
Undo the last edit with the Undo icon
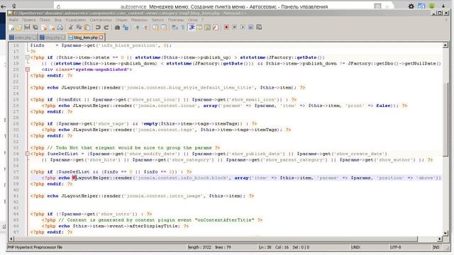coord(98,28)
